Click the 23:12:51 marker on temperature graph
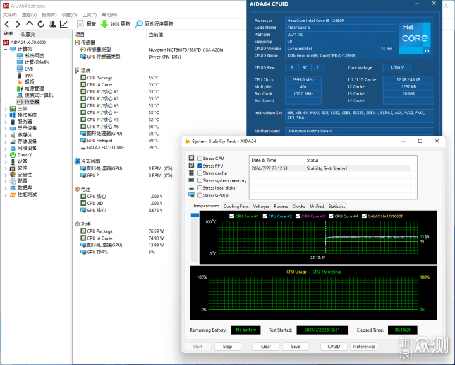Screen dimensions: 455x365 318,257
